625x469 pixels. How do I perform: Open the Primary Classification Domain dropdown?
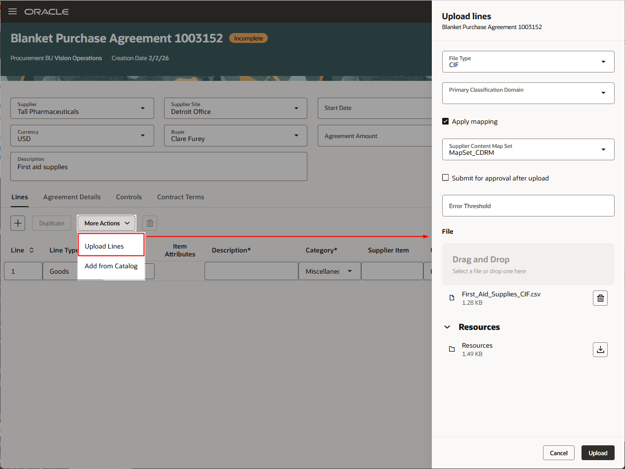pyautogui.click(x=603, y=93)
